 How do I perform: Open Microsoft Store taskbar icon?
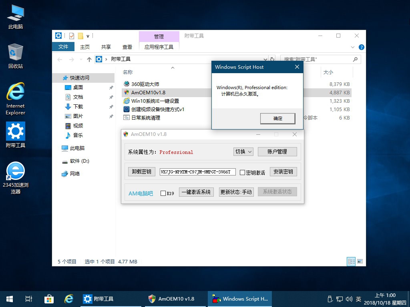click(x=49, y=299)
